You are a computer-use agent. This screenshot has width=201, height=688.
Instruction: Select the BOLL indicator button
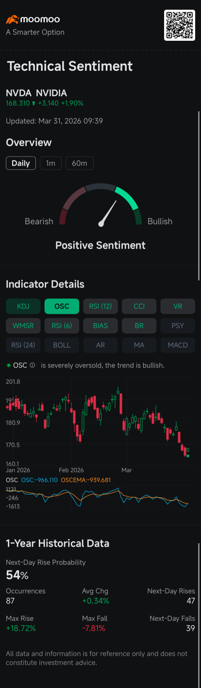point(62,345)
